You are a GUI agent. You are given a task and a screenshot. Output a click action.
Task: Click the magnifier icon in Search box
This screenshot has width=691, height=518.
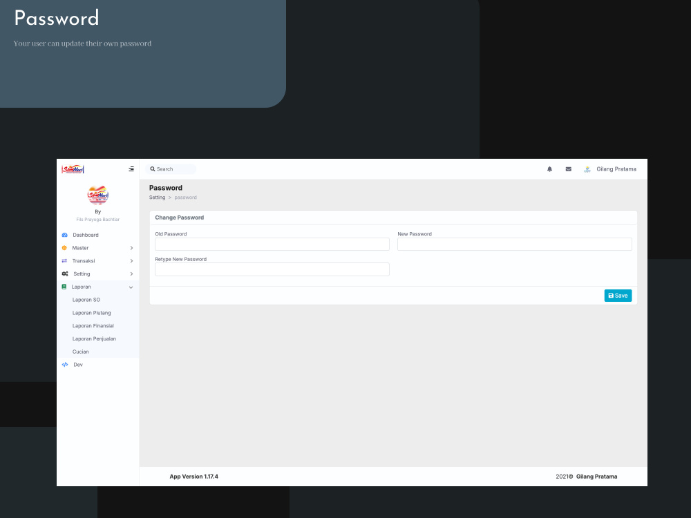[x=153, y=169]
